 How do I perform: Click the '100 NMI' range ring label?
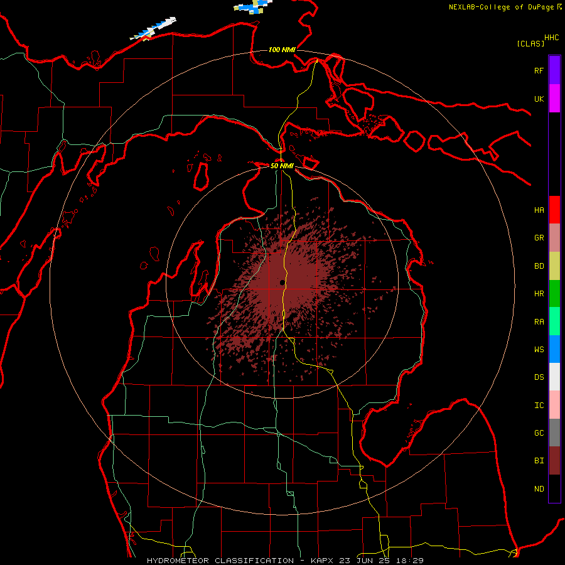pos(282,50)
